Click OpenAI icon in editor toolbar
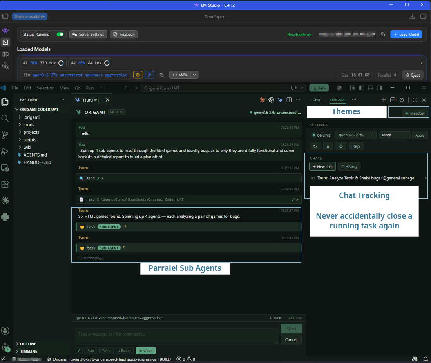 pyautogui.click(x=271, y=100)
